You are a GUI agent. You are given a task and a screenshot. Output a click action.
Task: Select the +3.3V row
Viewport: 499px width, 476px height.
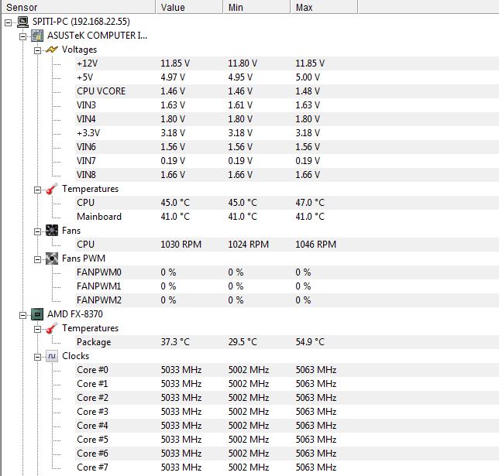pos(287,133)
